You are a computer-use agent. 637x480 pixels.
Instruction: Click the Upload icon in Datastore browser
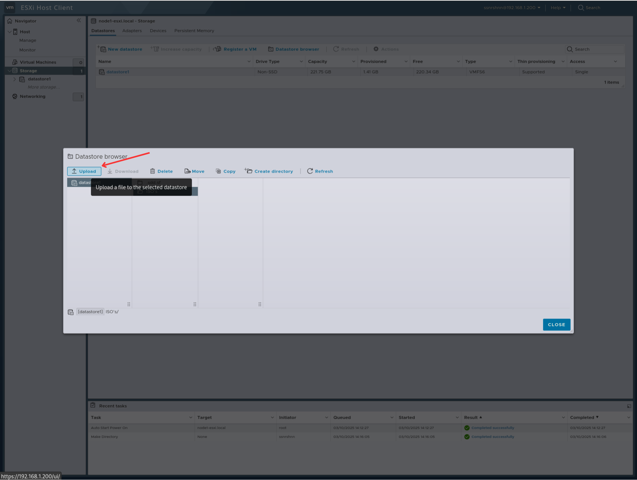(x=73, y=171)
